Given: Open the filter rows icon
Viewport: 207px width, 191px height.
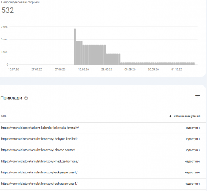Looking at the screenshot, I should coord(197,97).
